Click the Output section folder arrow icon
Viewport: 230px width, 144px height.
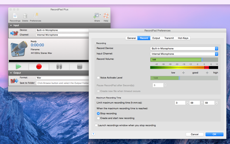pyautogui.click(x=14, y=81)
